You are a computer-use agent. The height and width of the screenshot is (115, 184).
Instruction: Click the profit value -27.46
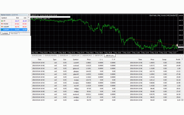[x=178, y=74]
